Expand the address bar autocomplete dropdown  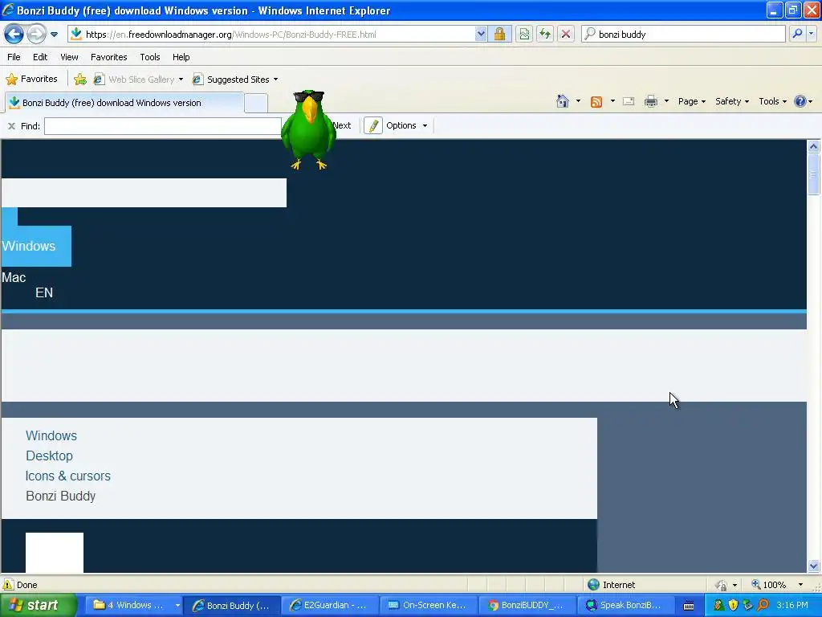pos(481,35)
